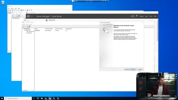Open Server Manager's View menu
This screenshot has width=178, height=100.
pyautogui.click(x=151, y=16)
